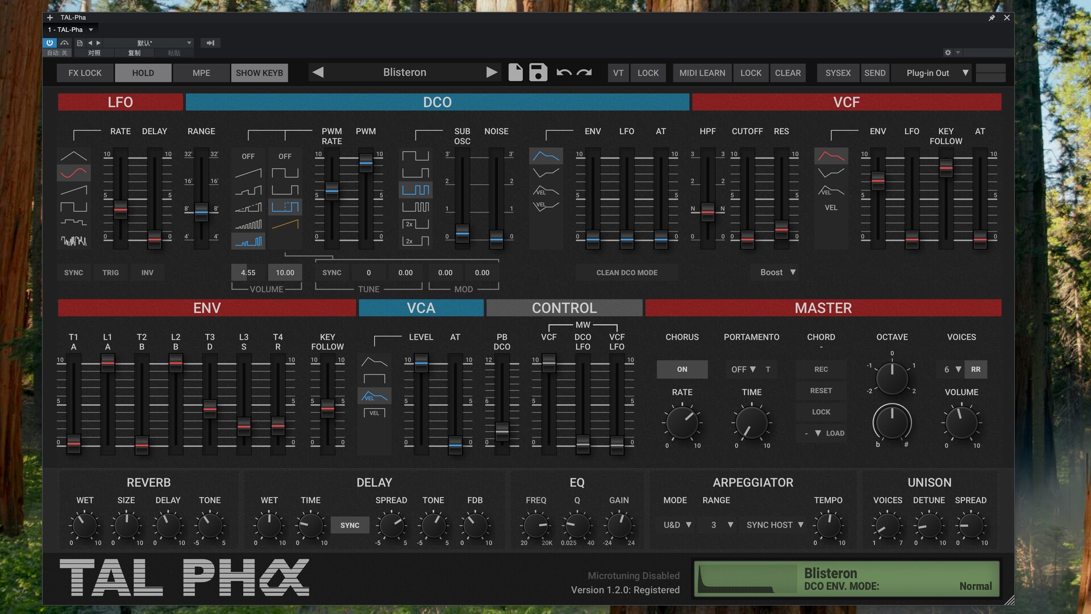Choose the DCO pulse square waveform icon

(x=285, y=173)
